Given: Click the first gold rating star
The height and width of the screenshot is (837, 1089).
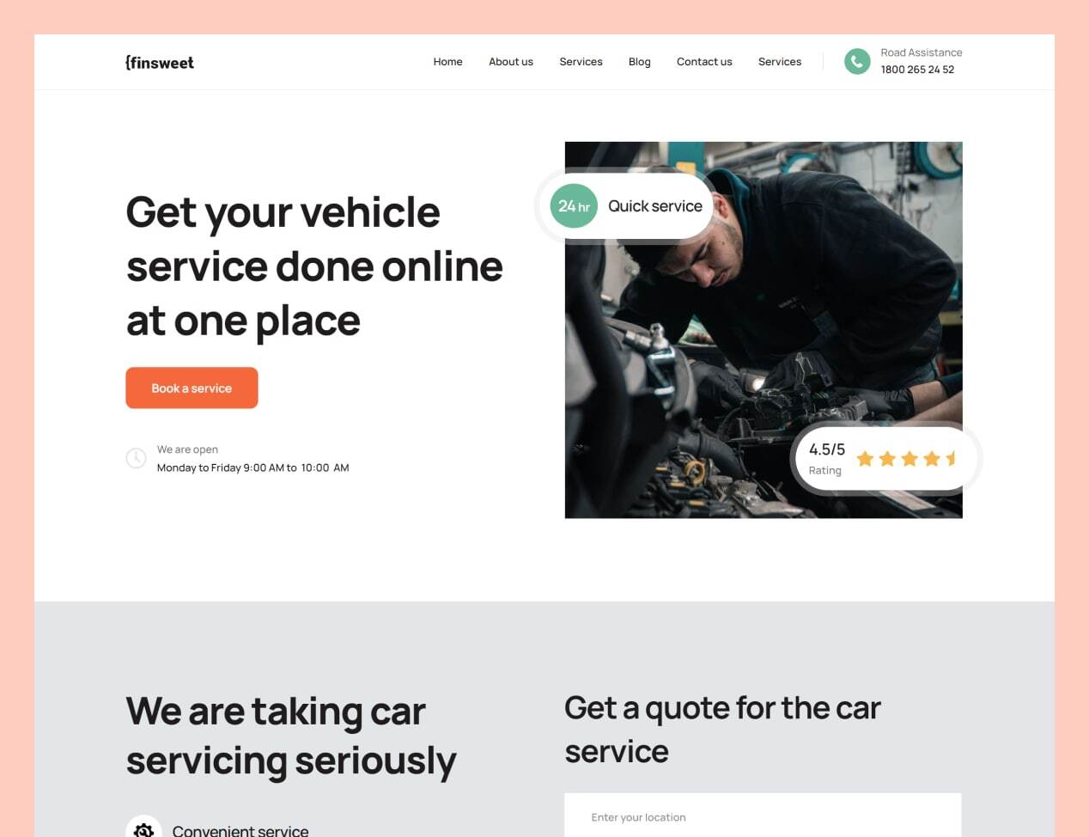Looking at the screenshot, I should coord(865,459).
